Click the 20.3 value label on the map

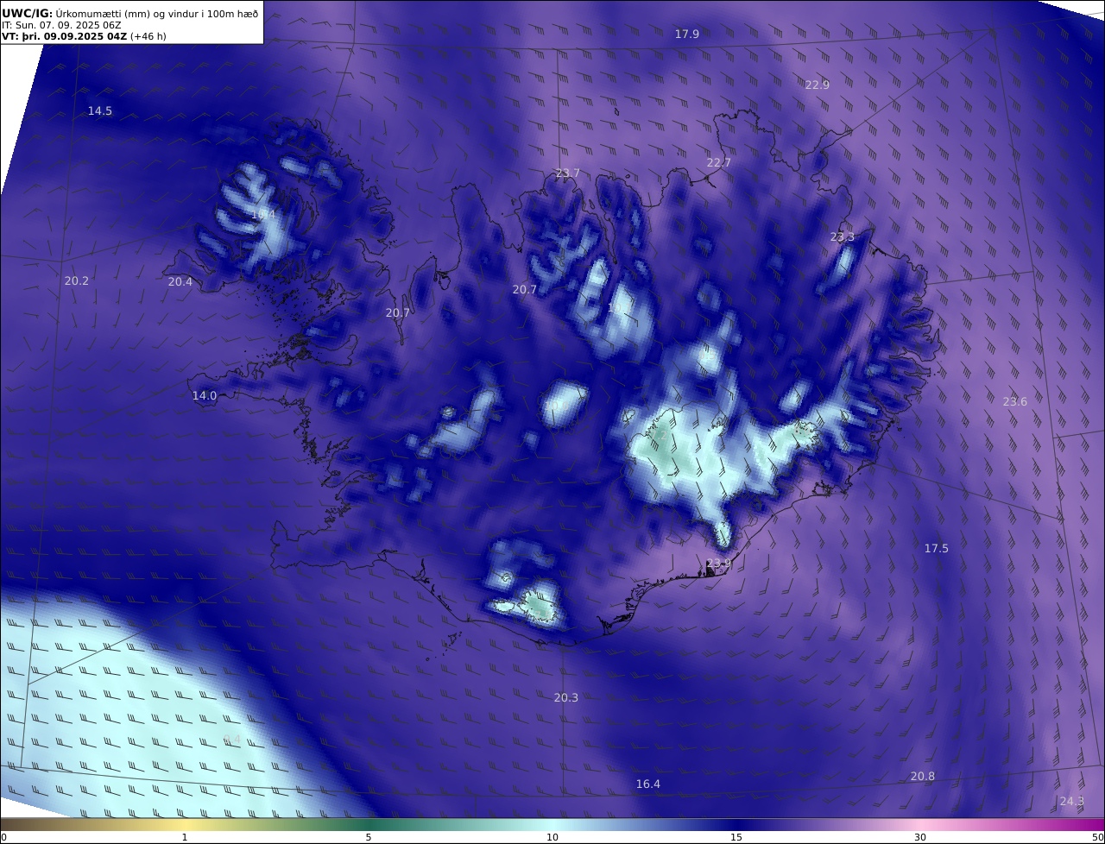coord(566,697)
